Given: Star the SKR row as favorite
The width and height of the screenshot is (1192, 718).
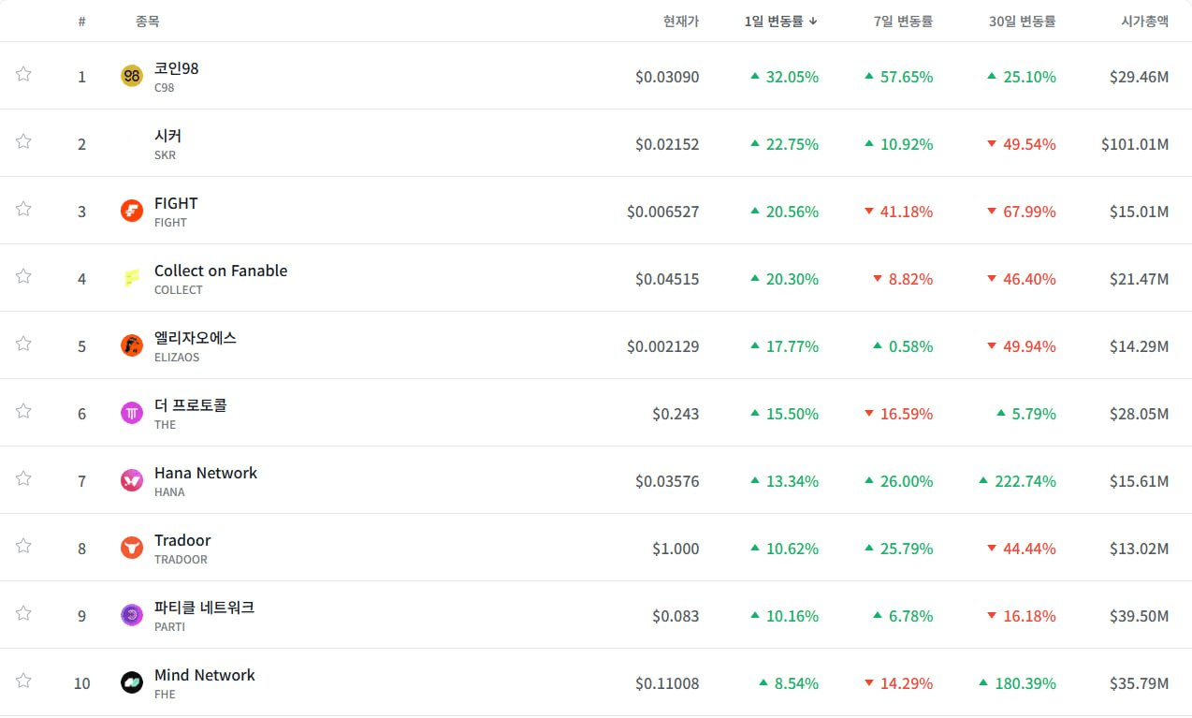Looking at the screenshot, I should point(23,141).
